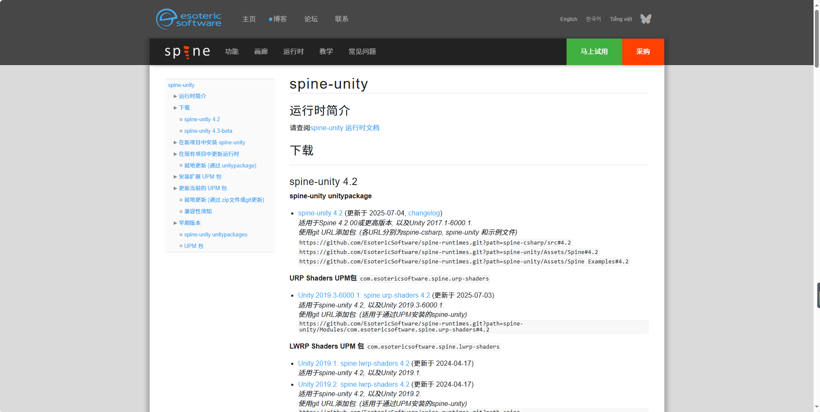
Task: Open the 常见问题 navigation item
Action: click(x=362, y=51)
